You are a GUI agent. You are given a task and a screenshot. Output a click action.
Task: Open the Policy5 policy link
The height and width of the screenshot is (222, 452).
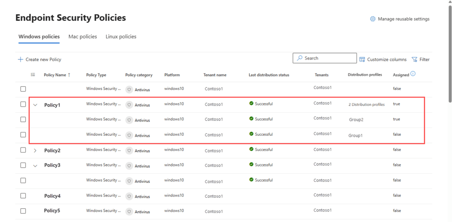[52, 211]
